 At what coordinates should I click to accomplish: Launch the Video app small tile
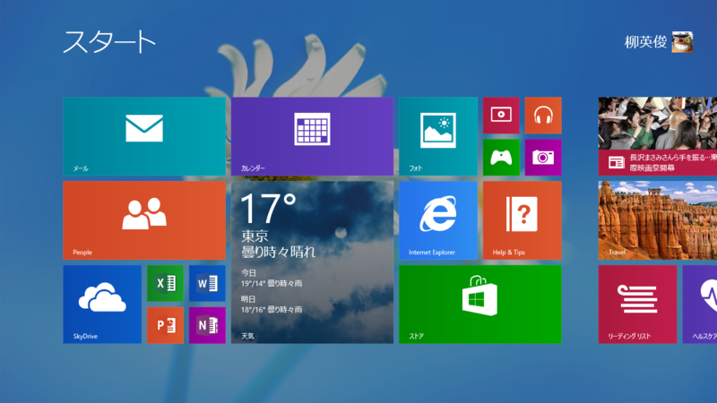pyautogui.click(x=501, y=116)
